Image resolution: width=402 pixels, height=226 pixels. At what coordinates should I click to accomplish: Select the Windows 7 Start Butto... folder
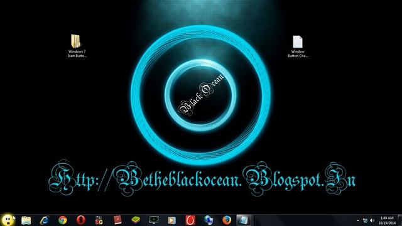coord(77,46)
